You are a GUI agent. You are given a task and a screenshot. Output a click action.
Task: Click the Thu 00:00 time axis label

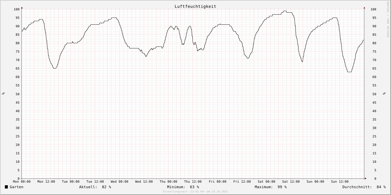pos(168,182)
